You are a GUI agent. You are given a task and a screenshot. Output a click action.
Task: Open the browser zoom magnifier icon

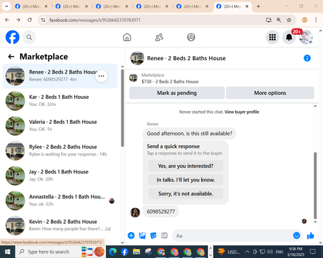[x=278, y=20]
